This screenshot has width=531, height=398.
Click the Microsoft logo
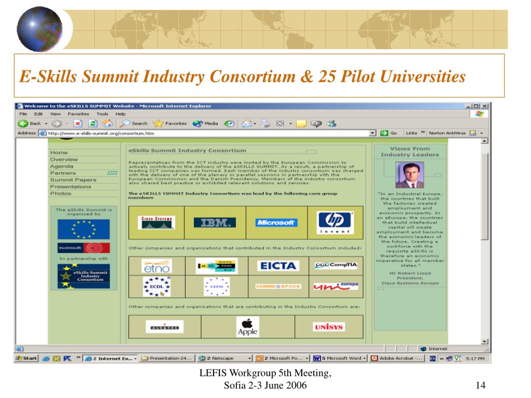pyautogui.click(x=276, y=222)
